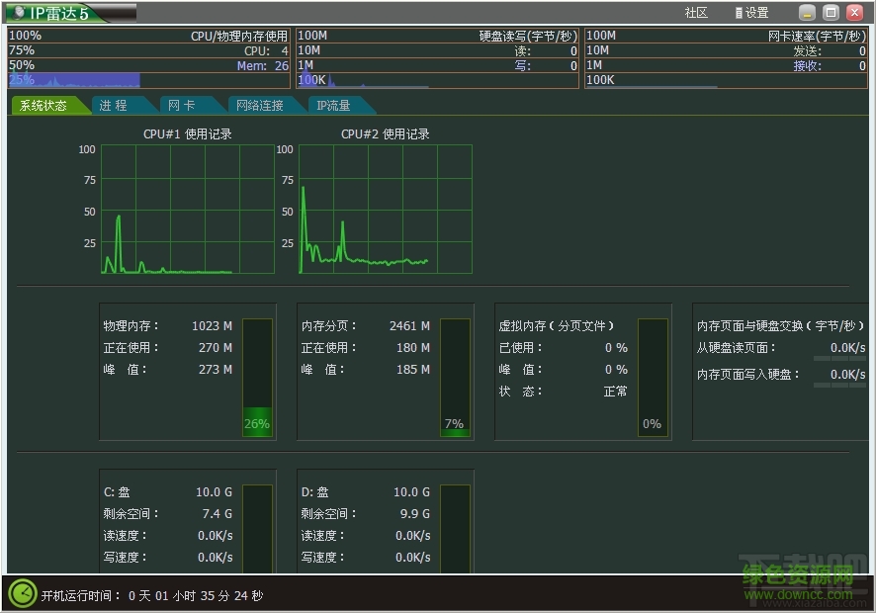This screenshot has height=613, width=876.
Task: Click the IP雷达 5 logo icon
Action: click(20, 13)
